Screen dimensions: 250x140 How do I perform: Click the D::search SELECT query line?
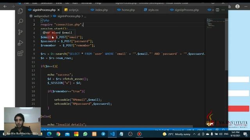coord(123,54)
